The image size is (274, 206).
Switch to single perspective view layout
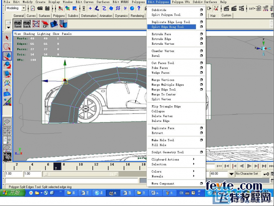(7, 122)
